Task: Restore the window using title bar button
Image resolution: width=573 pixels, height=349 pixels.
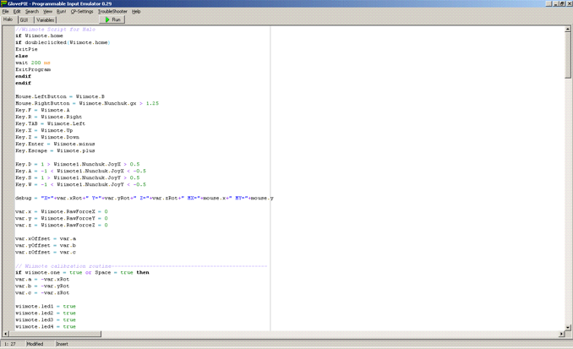Action: click(561, 3)
